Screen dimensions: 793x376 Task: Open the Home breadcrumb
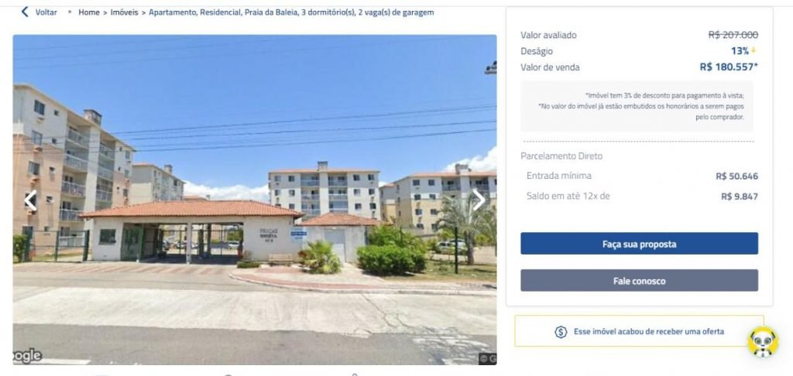(89, 12)
